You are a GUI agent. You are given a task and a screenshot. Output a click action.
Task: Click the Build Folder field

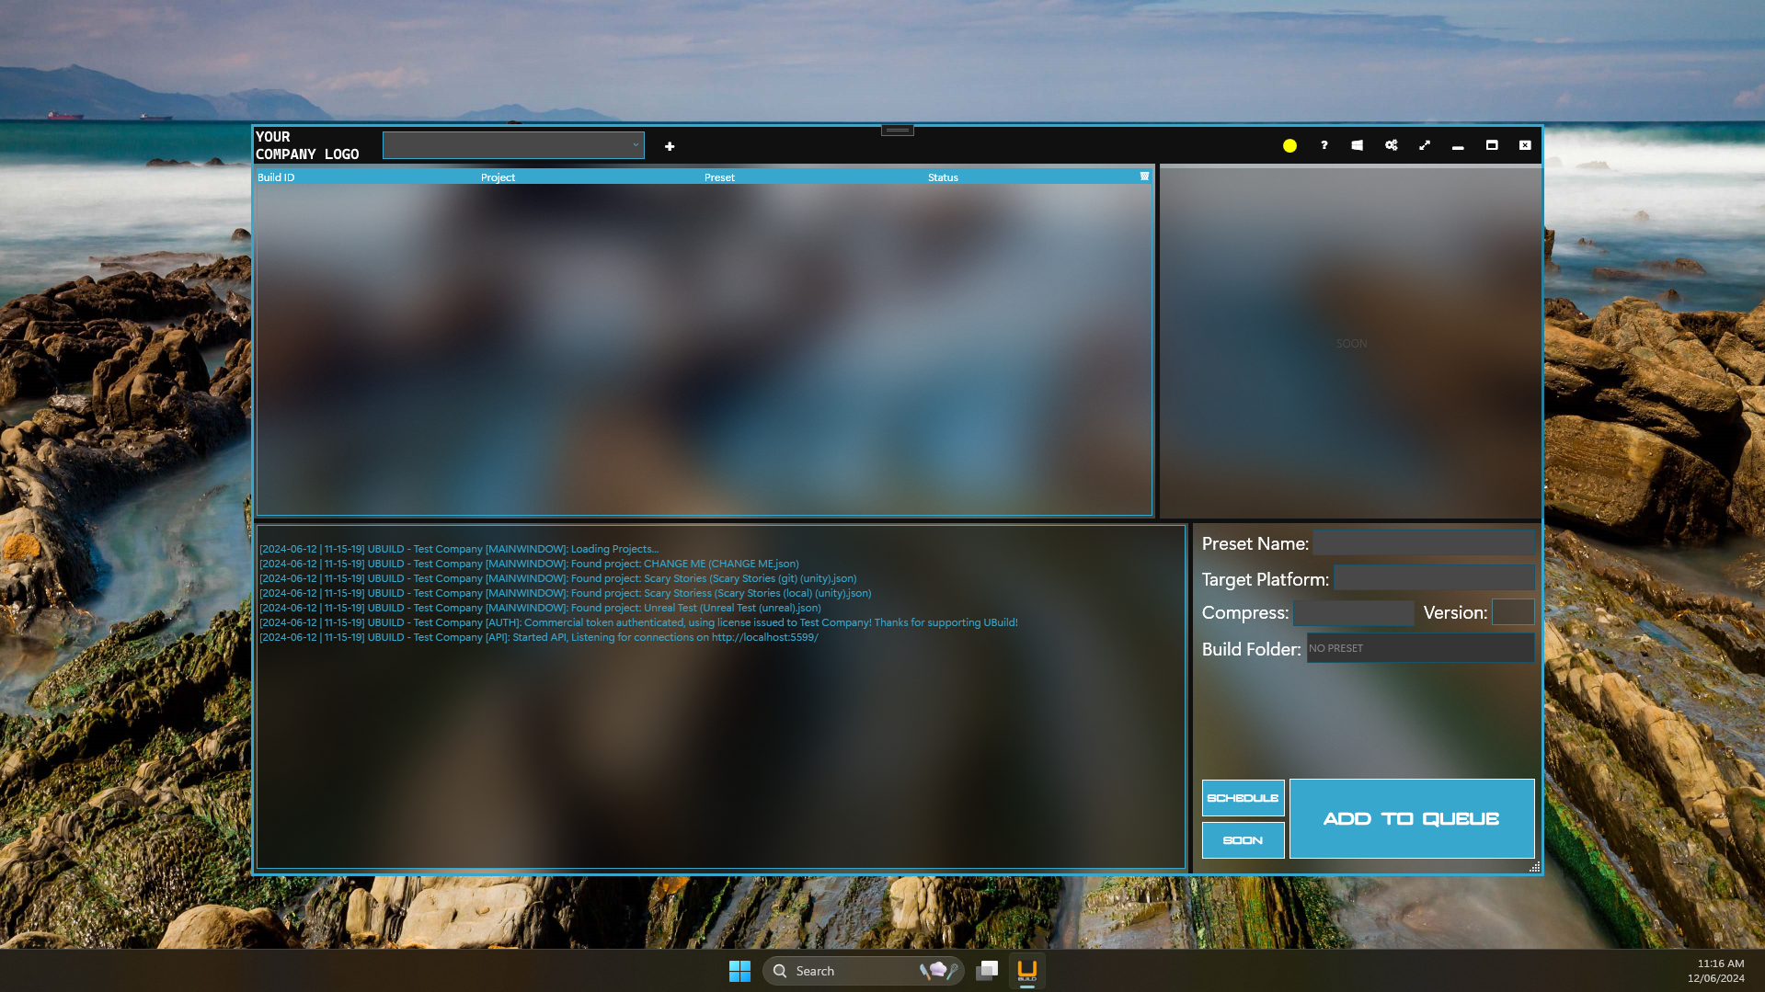click(x=1420, y=648)
